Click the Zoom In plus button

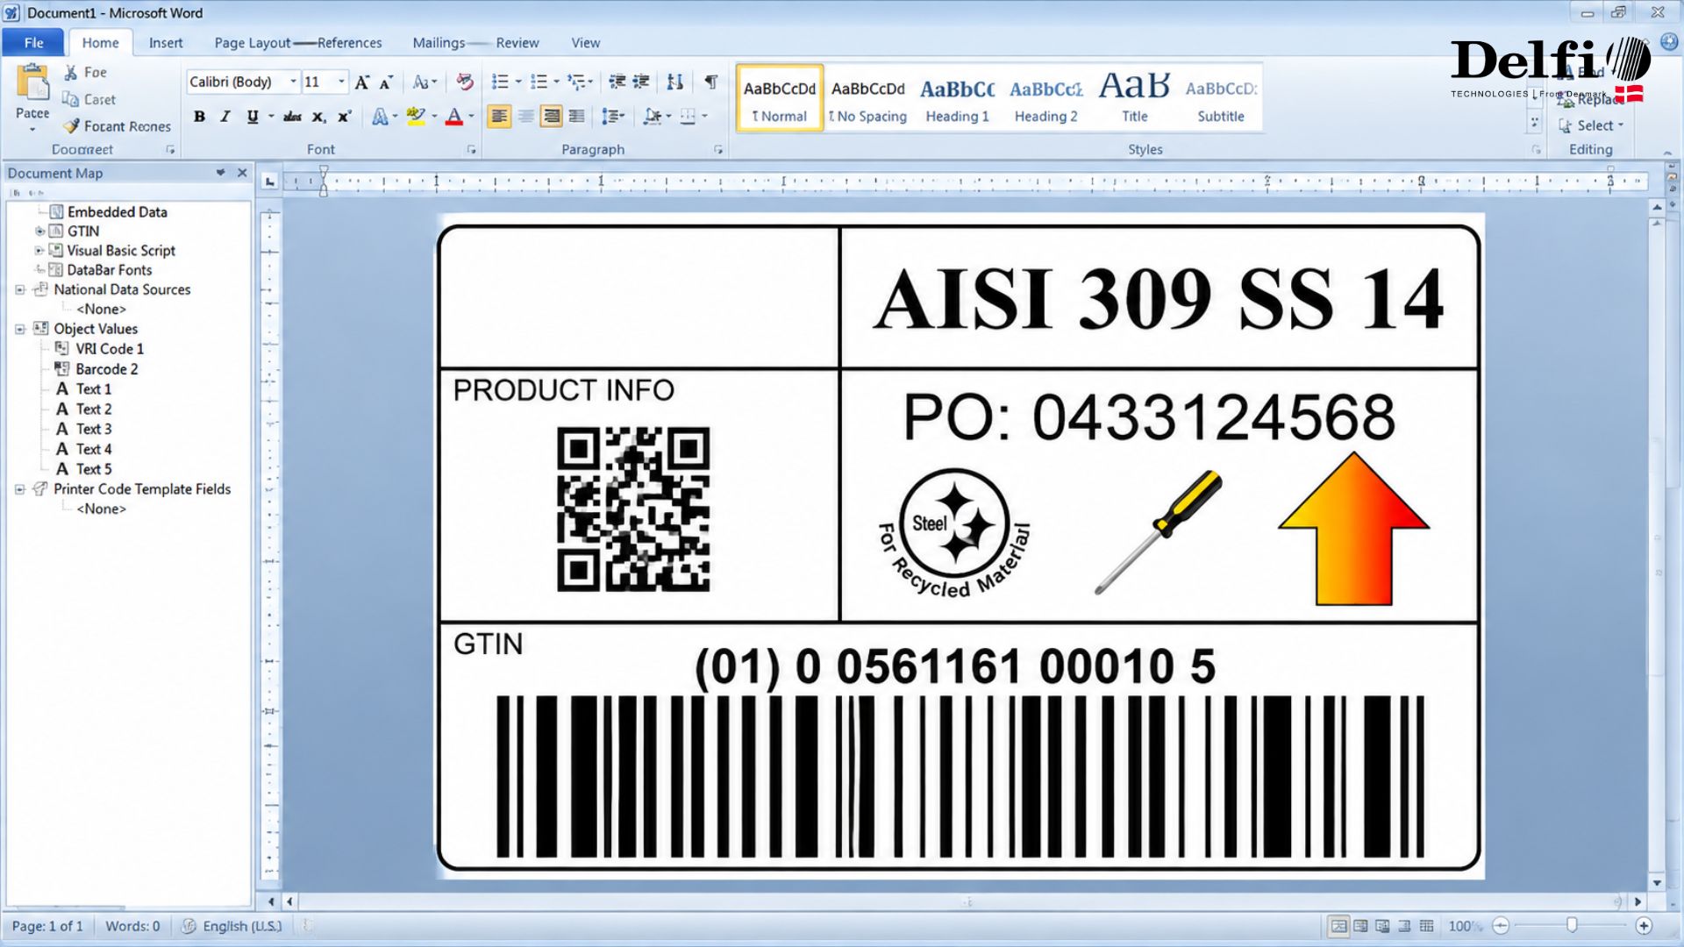[x=1644, y=926]
